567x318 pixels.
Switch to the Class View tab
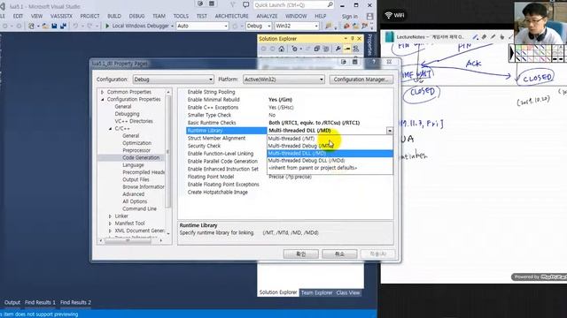tap(348, 292)
